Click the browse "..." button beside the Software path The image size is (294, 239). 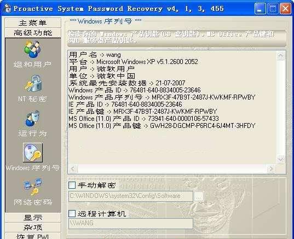coord(199,196)
